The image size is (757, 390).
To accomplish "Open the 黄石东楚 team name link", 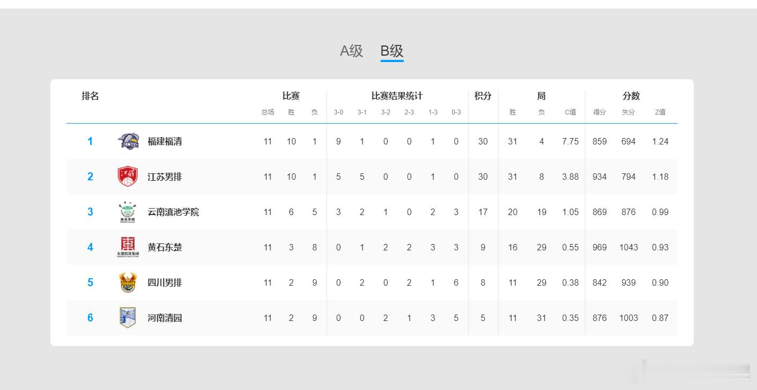I will [x=165, y=247].
